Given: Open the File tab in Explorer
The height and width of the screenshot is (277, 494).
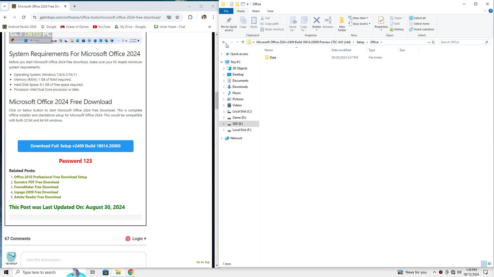Looking at the screenshot, I should (226, 11).
